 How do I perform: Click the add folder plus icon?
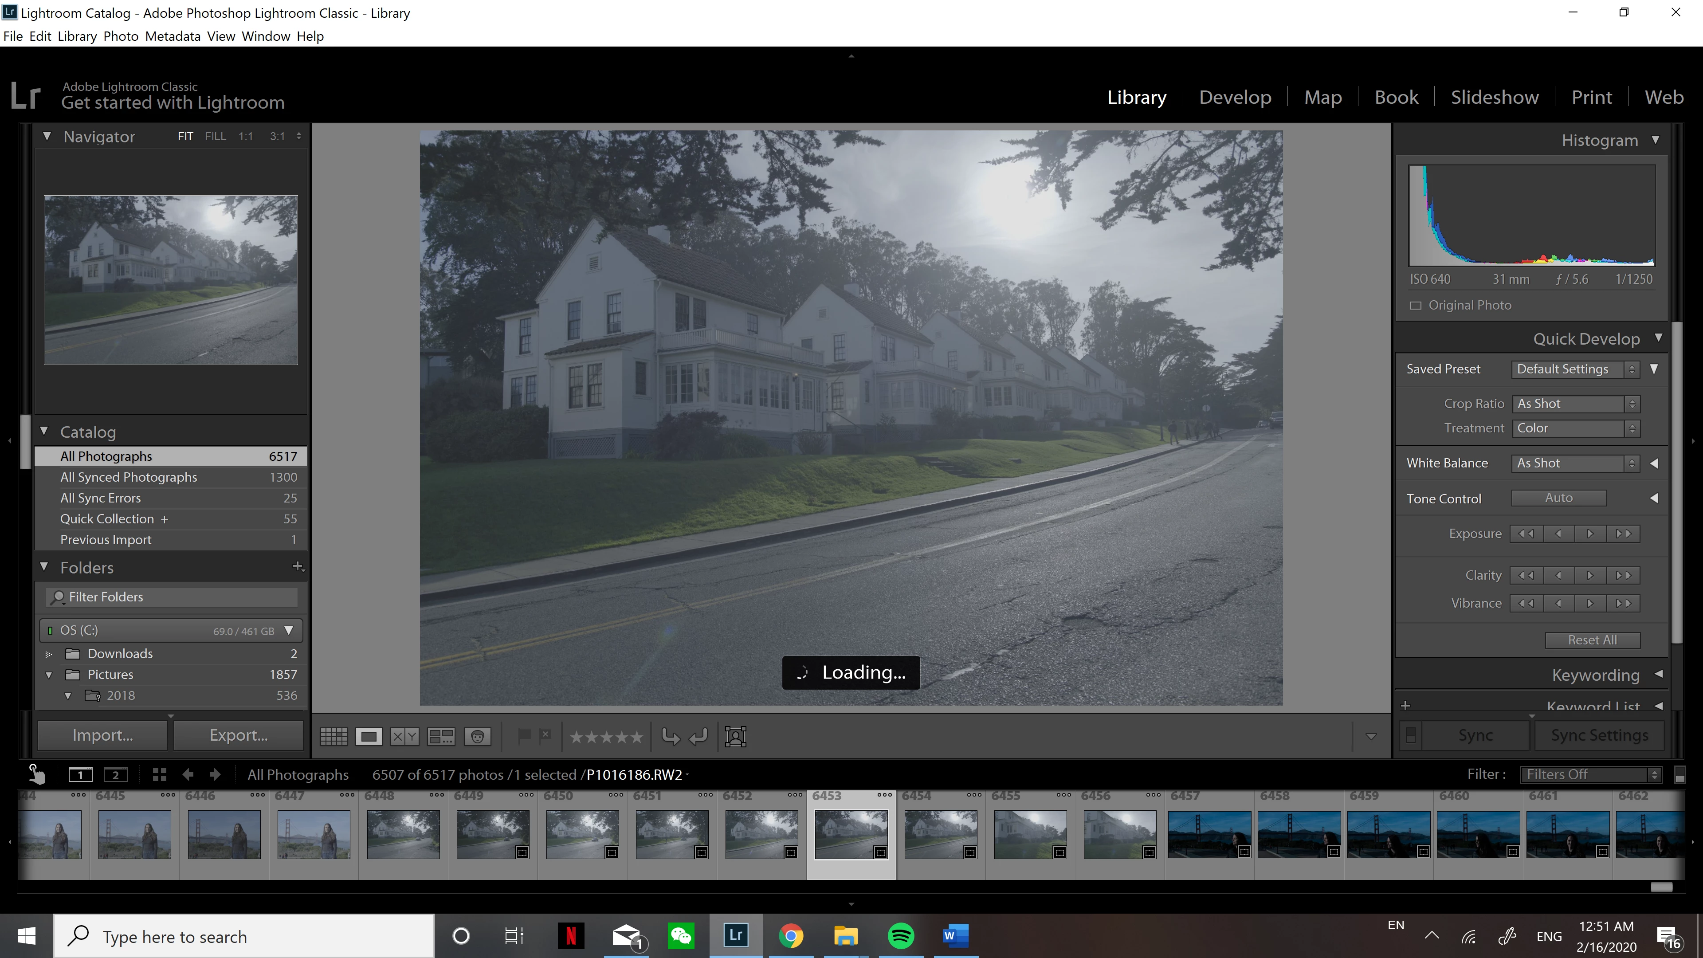coord(298,567)
